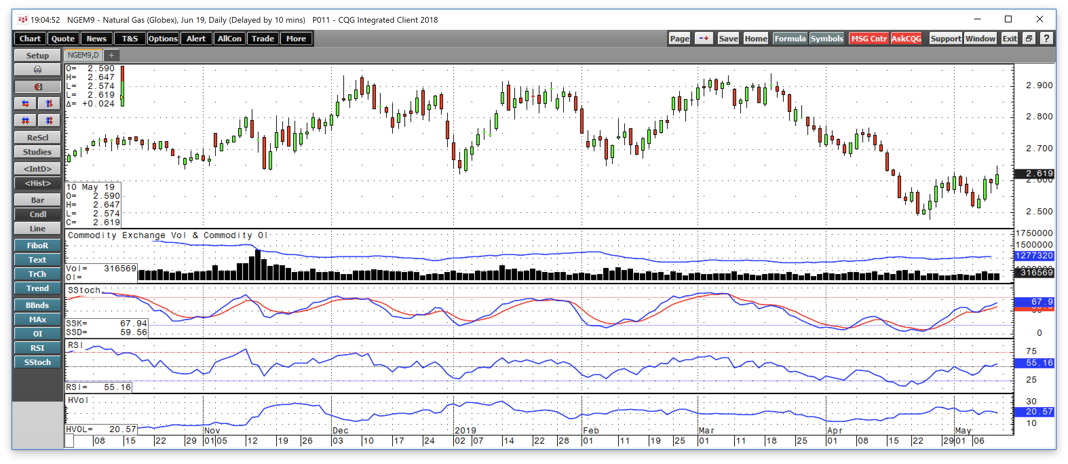Open the More menu
This screenshot has height=464, width=1068.
296,39
